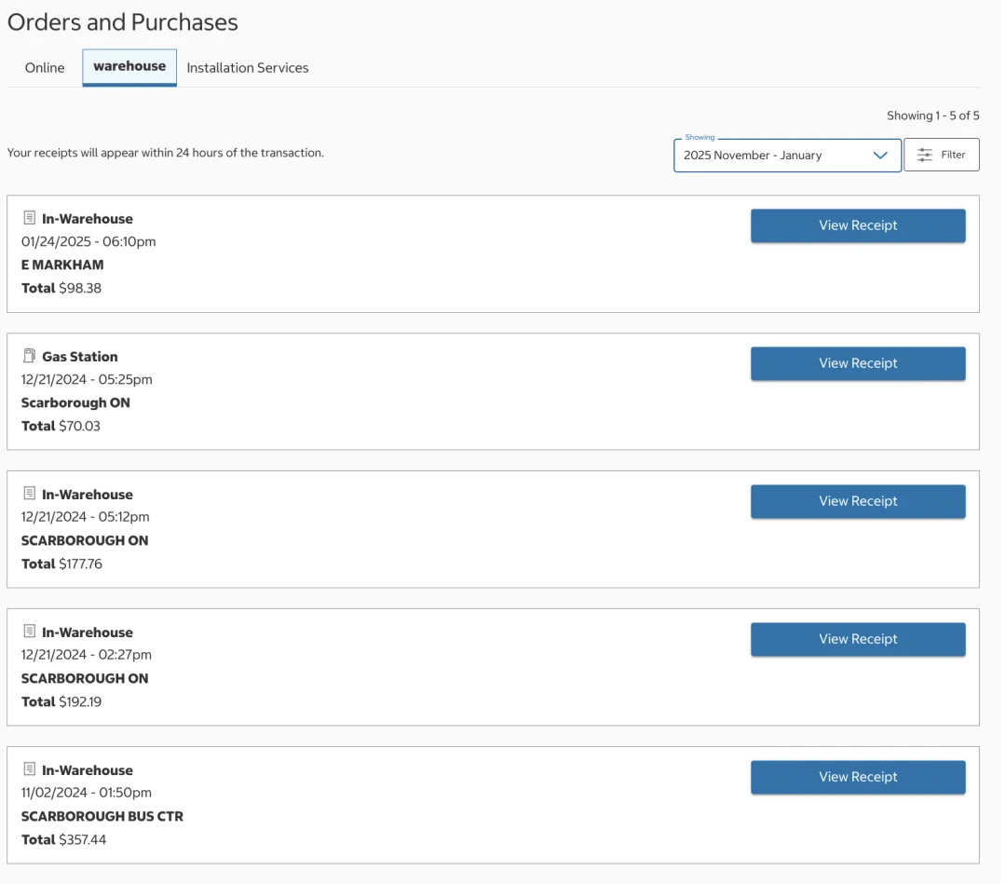Click the SCARBOROUGH BUS CTR location text
1006x884 pixels.
coord(102,817)
